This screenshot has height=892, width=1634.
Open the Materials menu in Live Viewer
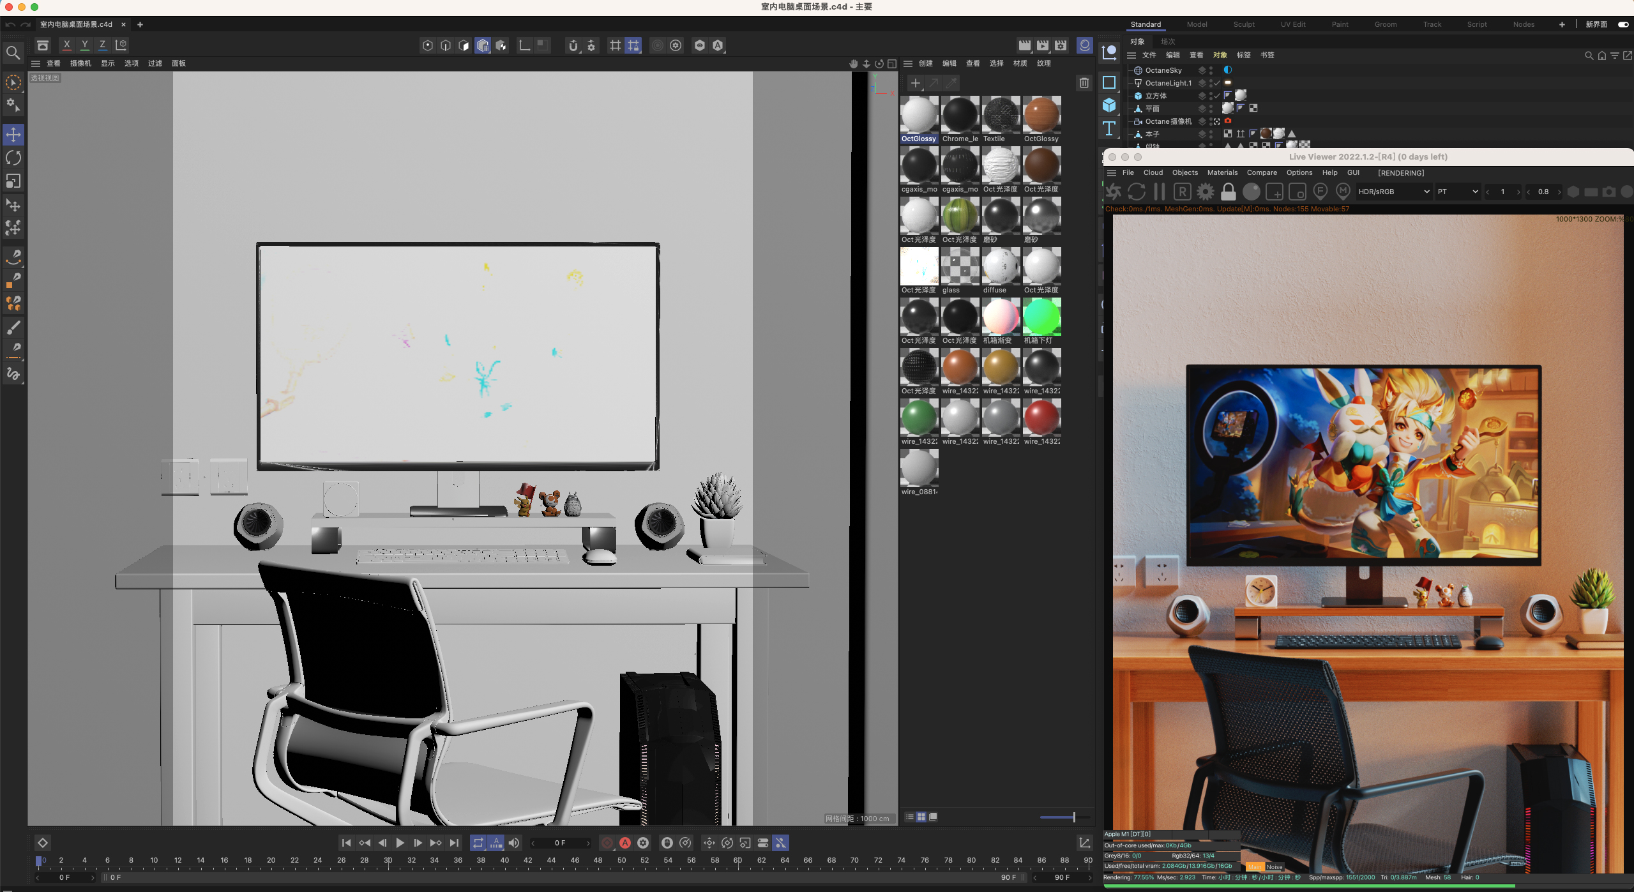(x=1222, y=172)
